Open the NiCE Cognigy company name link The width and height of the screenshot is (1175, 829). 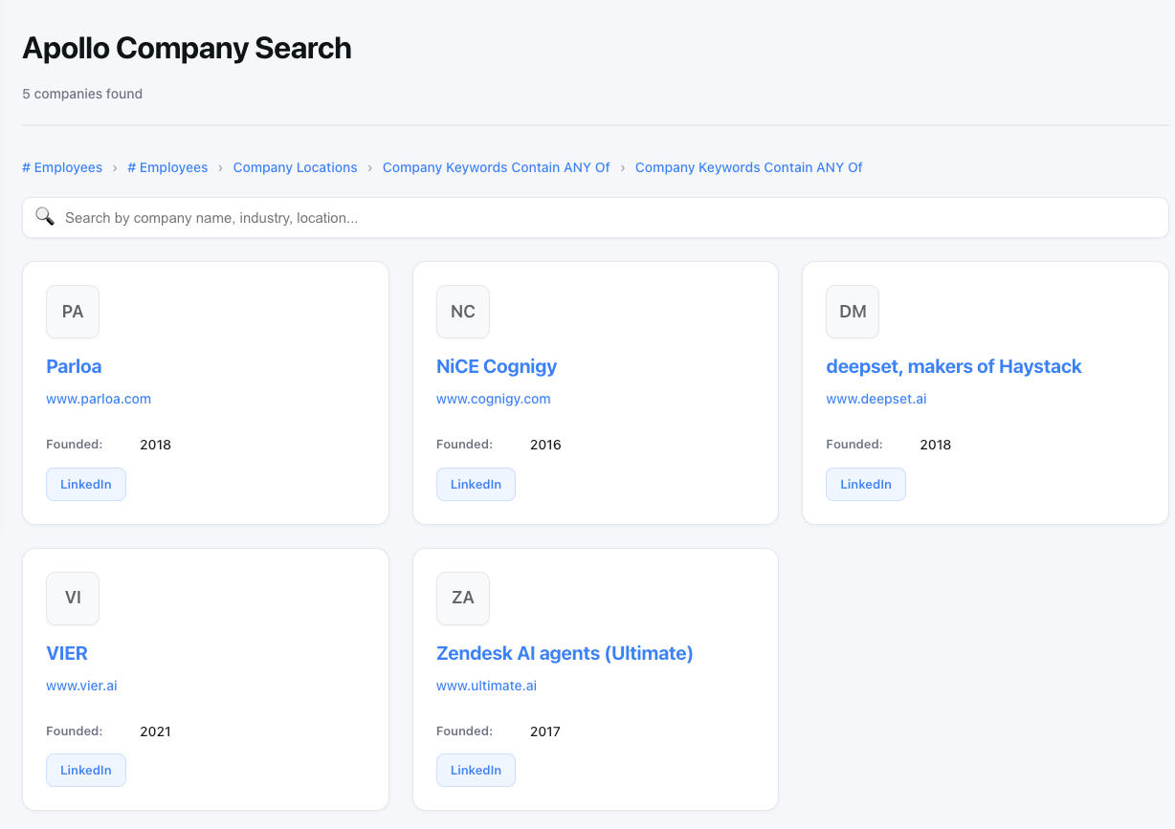pyautogui.click(x=497, y=366)
